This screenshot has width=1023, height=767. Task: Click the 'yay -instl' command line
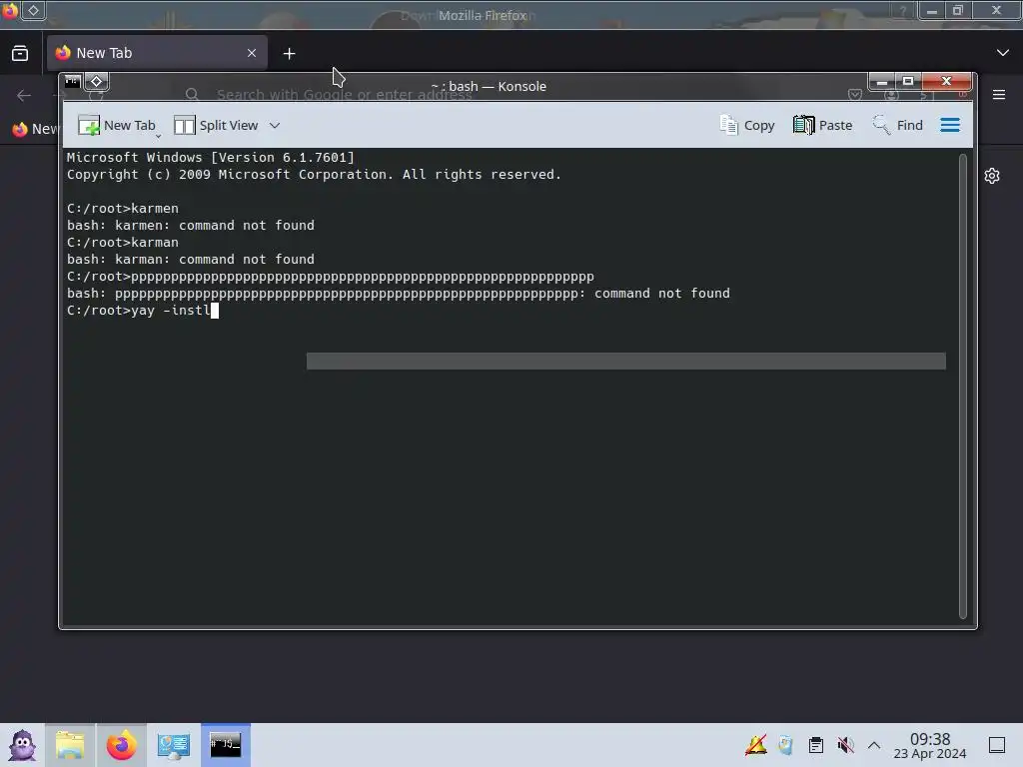pos(143,310)
